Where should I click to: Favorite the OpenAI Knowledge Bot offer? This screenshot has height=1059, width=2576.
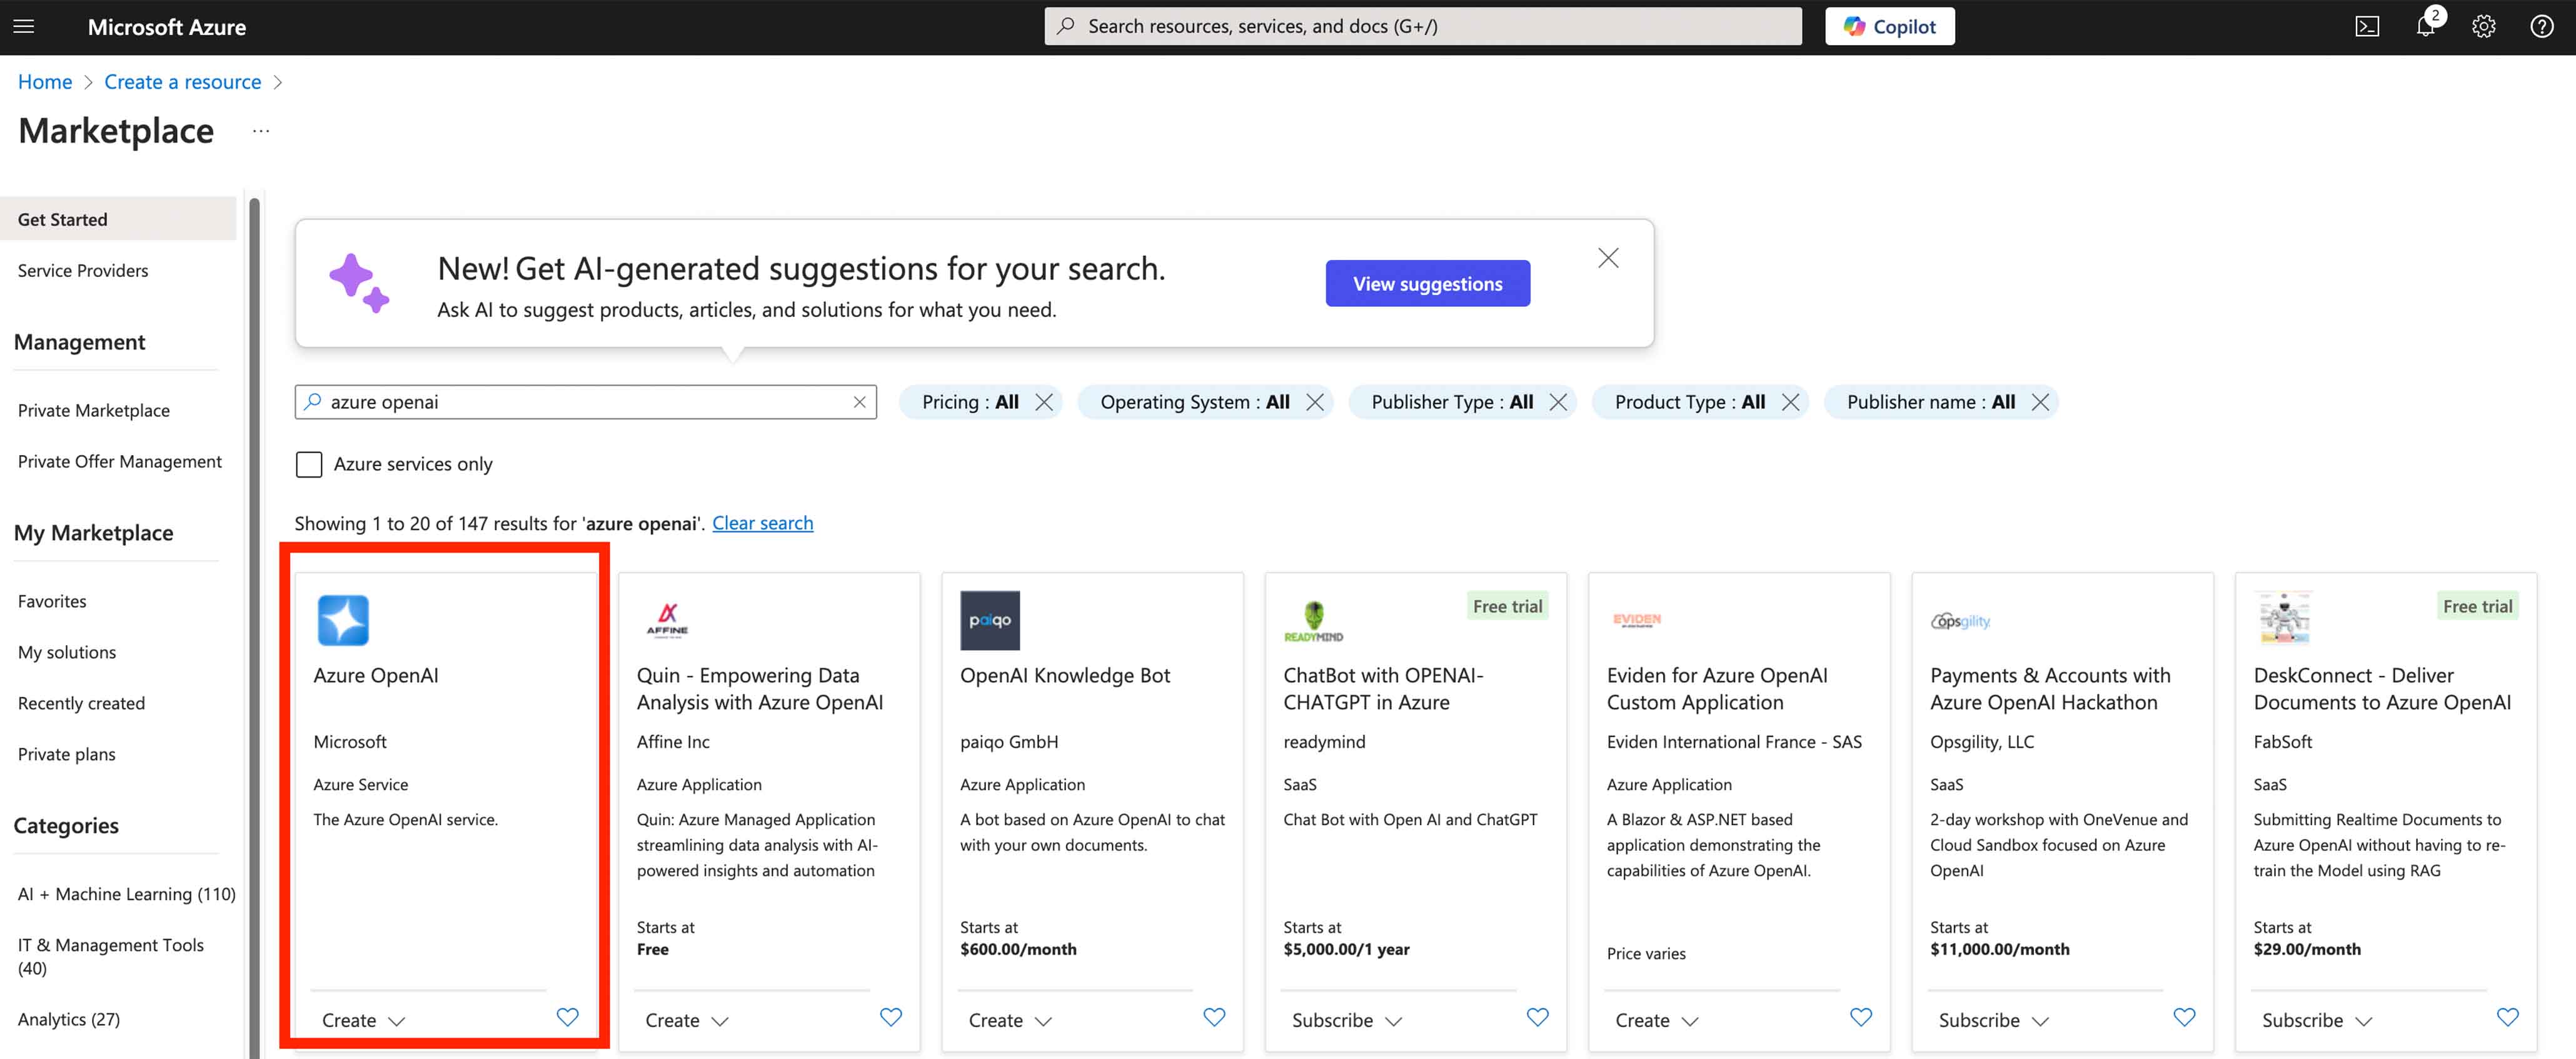click(1214, 1017)
